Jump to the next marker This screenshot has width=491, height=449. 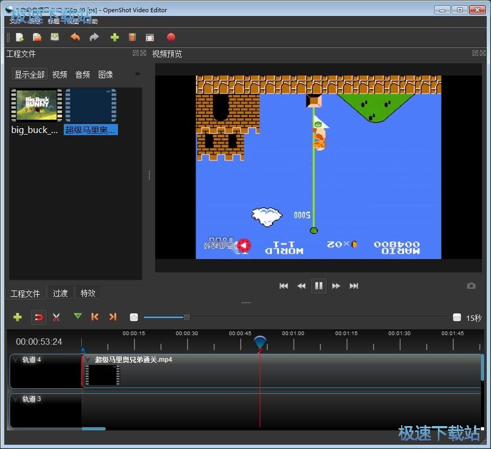113,317
